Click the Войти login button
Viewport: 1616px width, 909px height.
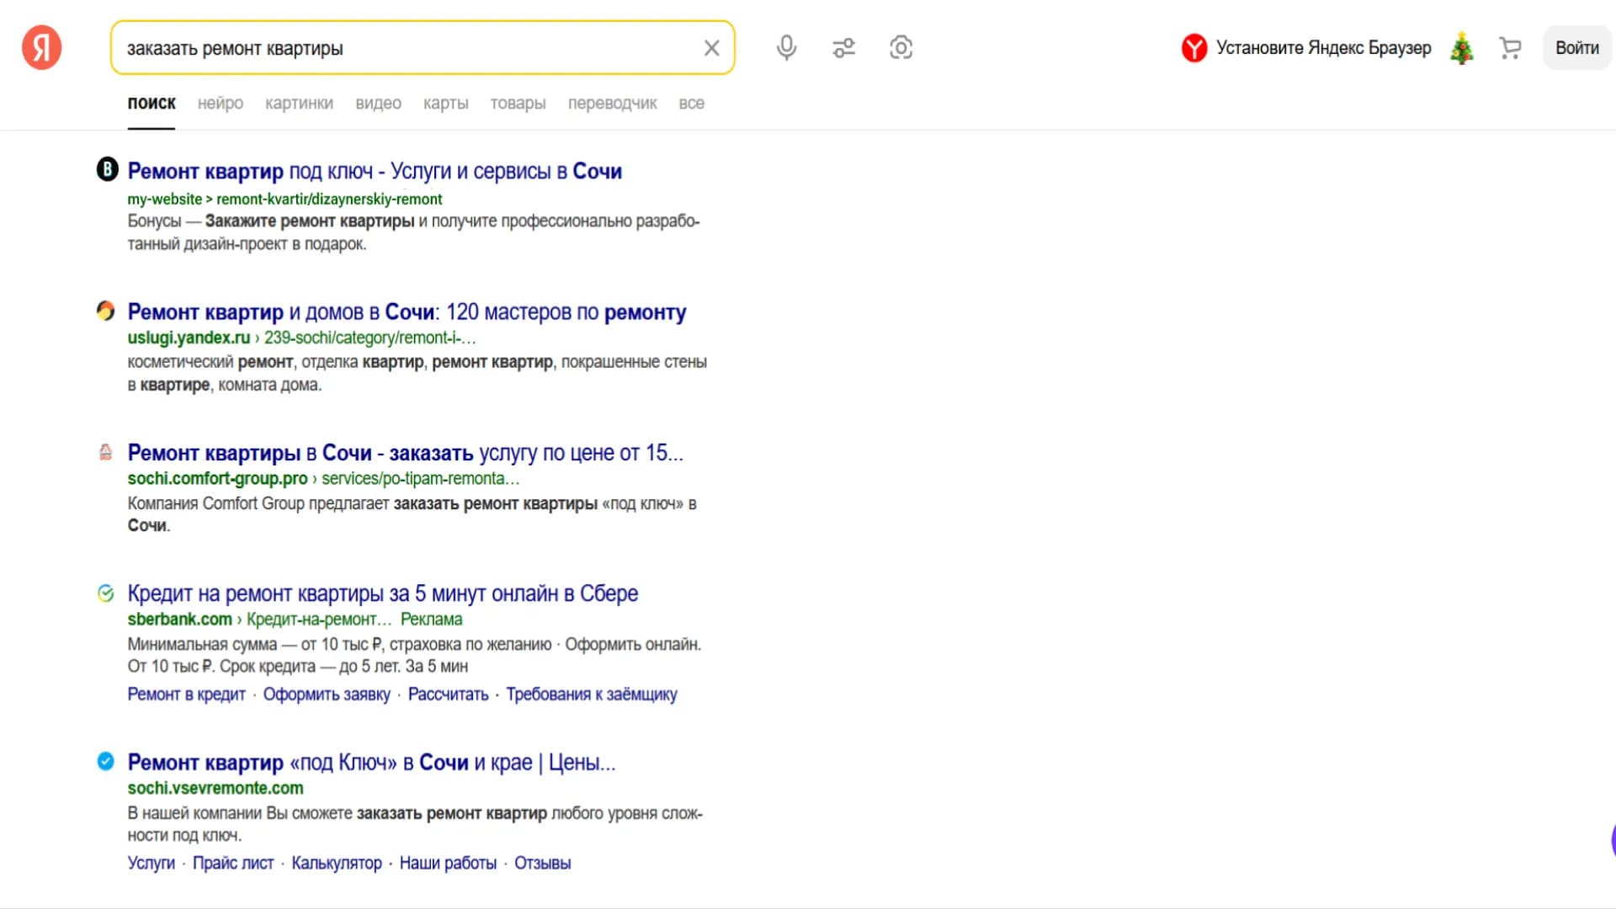tap(1576, 48)
